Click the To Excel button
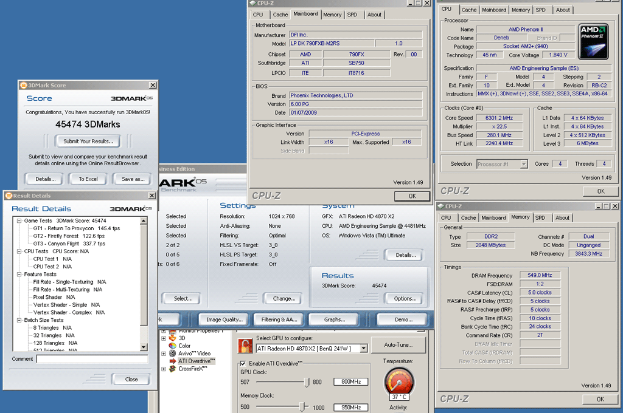Viewport: 623px width, 413px height. click(x=88, y=179)
